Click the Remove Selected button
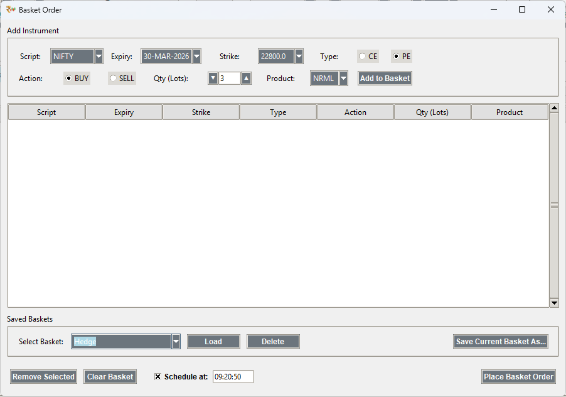Image resolution: width=566 pixels, height=397 pixels. pos(43,376)
